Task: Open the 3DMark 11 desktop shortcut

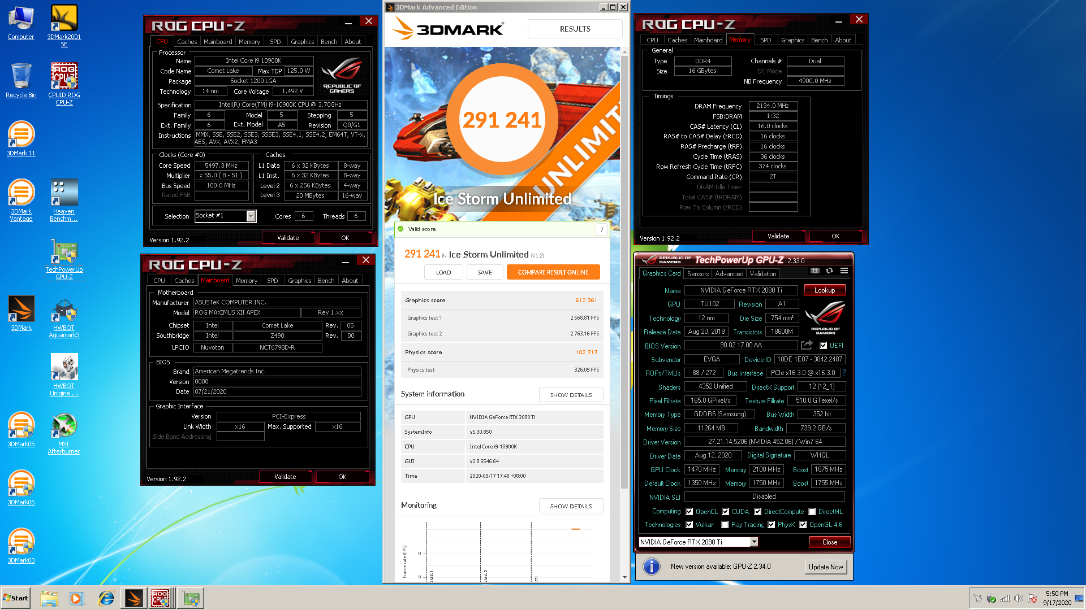Action: [x=21, y=139]
